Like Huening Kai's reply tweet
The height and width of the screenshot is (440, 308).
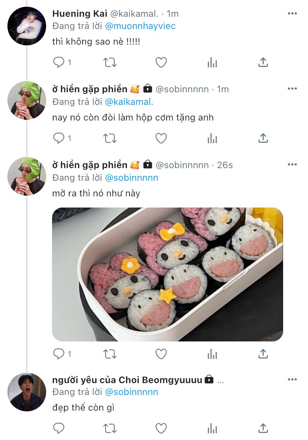[x=161, y=62]
